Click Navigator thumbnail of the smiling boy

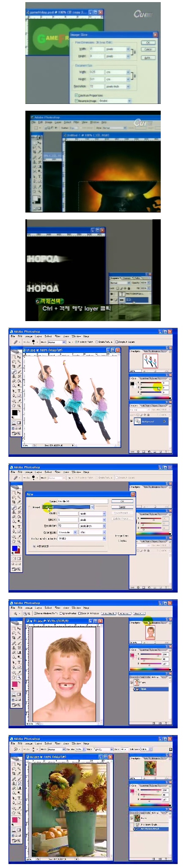click(150, 633)
